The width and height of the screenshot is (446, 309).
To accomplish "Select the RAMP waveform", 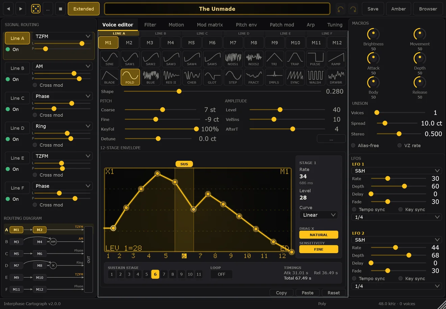I will pos(336,59).
